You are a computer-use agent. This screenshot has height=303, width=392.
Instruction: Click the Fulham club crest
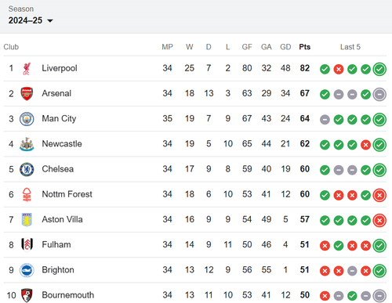pos(27,245)
